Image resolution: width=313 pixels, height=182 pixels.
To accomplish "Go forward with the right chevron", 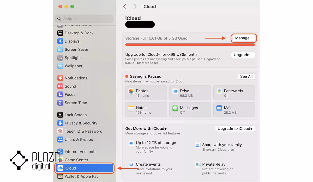I will (135, 6).
